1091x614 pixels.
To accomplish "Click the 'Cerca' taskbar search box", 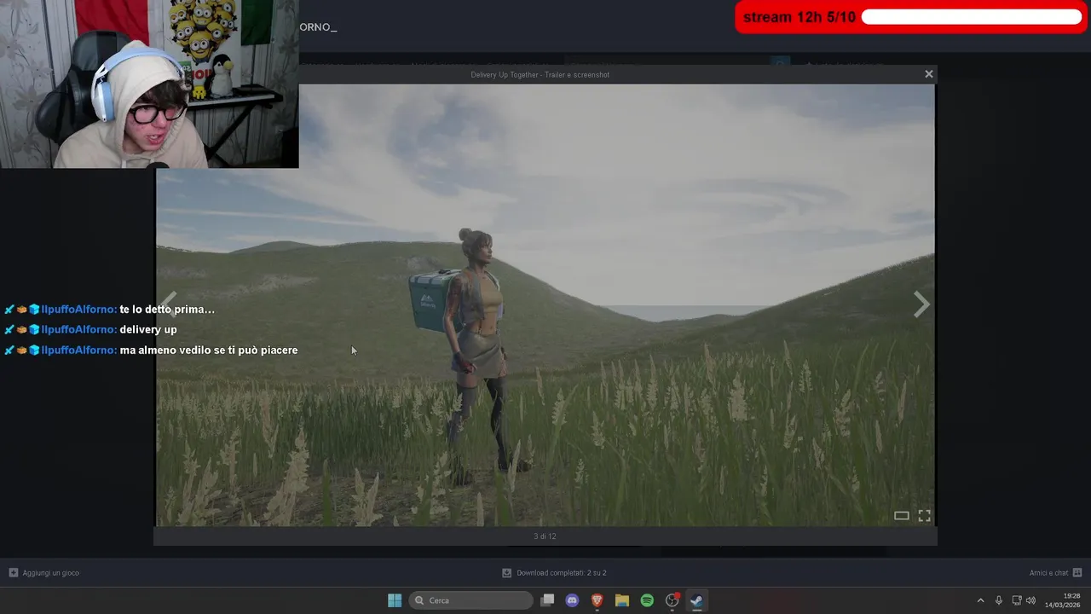I will pos(471,600).
